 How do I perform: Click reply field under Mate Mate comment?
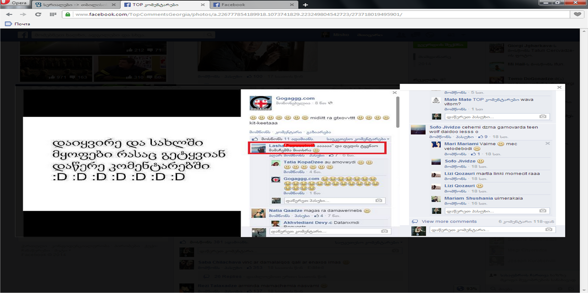[x=496, y=116]
